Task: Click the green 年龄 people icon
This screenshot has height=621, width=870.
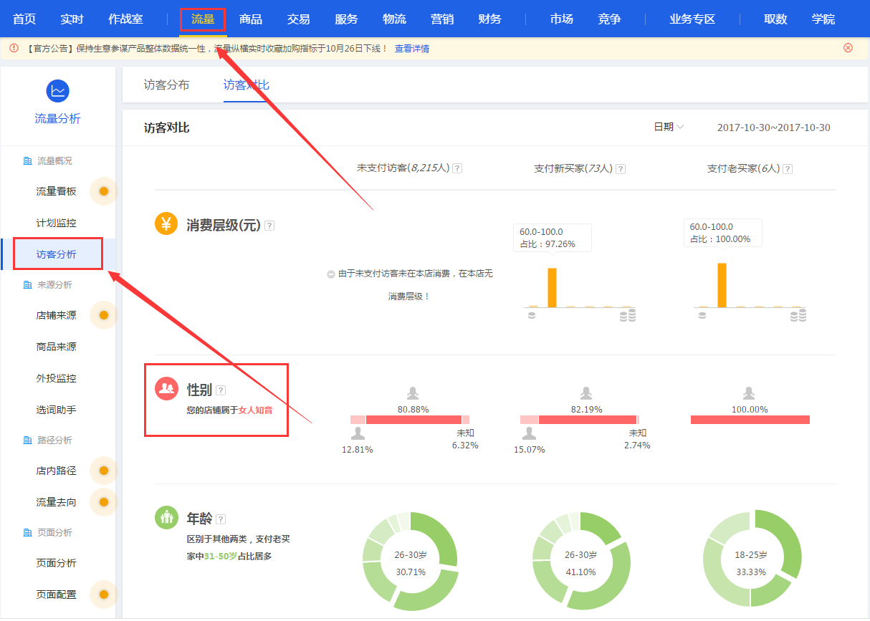Action: point(166,517)
